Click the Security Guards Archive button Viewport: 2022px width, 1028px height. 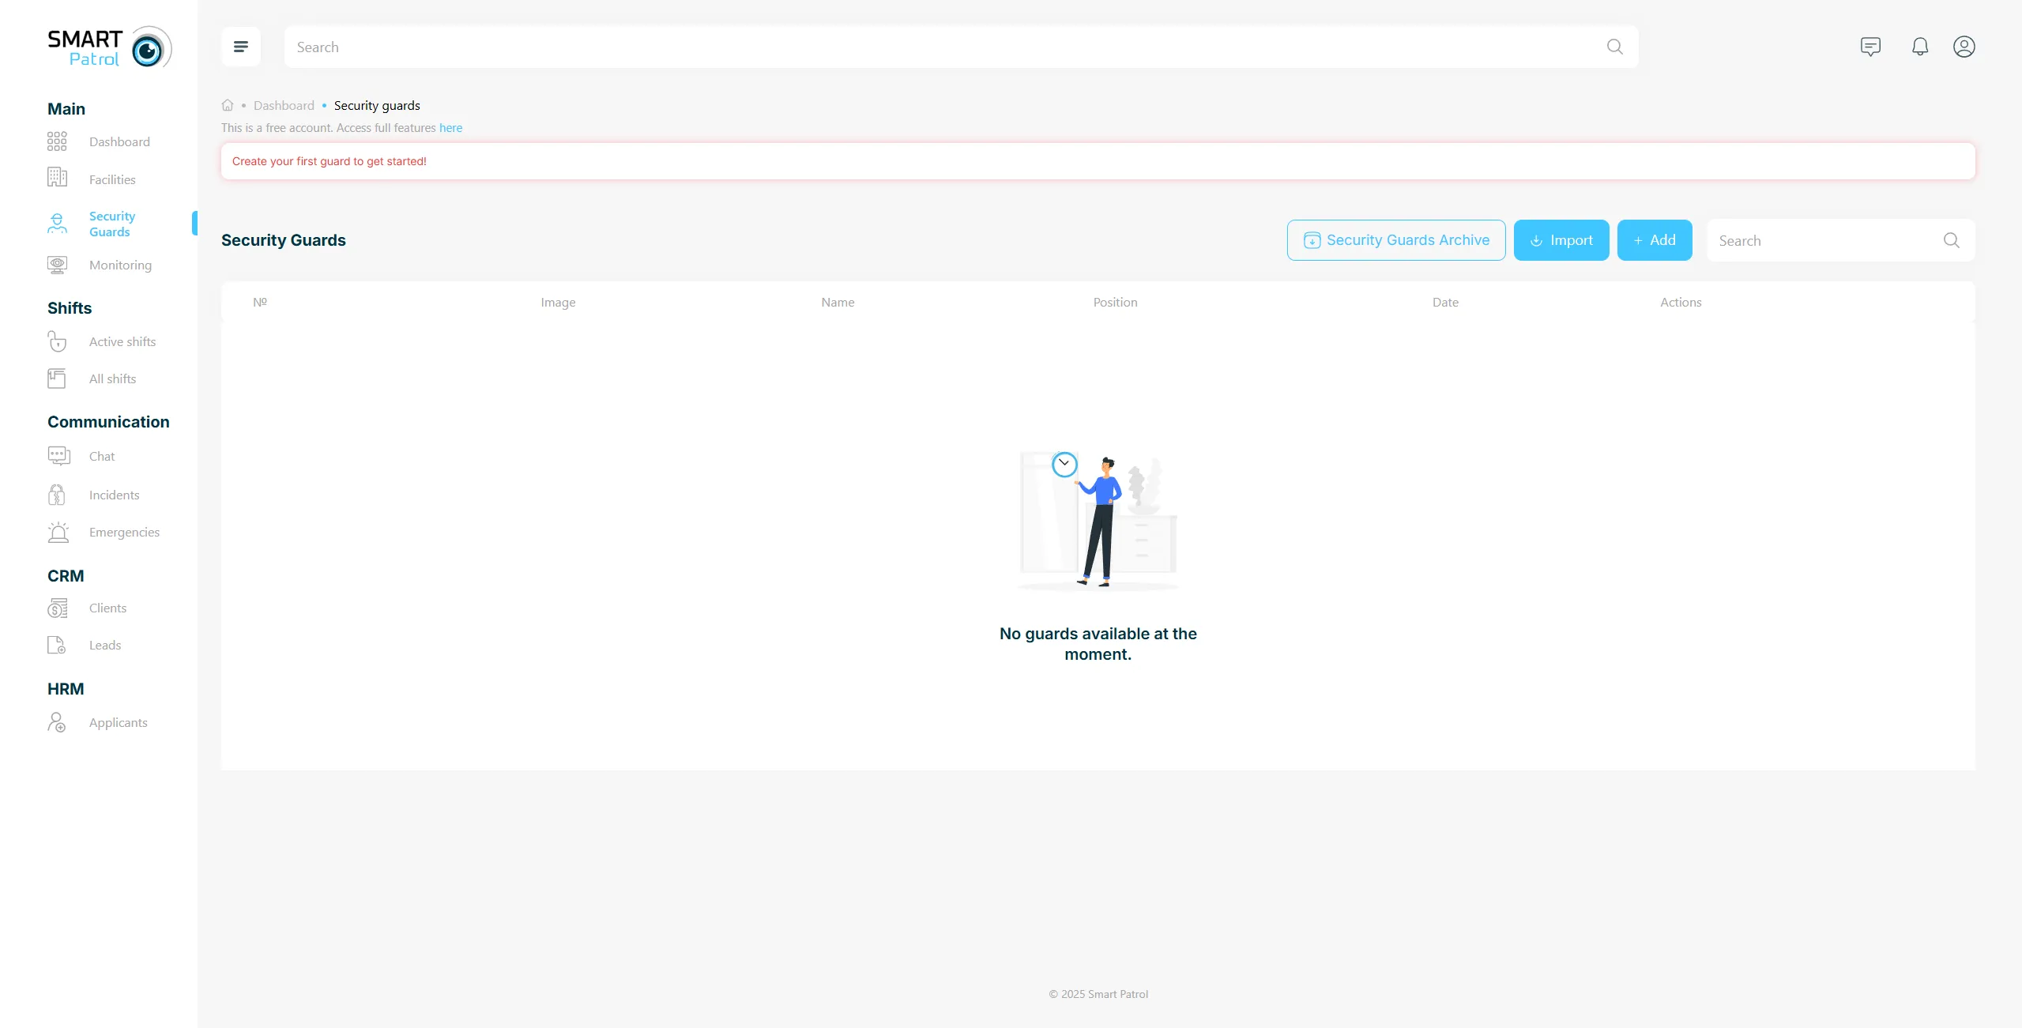point(1395,240)
